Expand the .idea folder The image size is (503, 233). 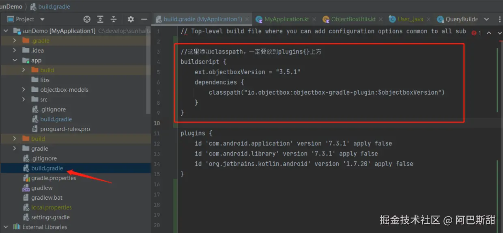15,50
